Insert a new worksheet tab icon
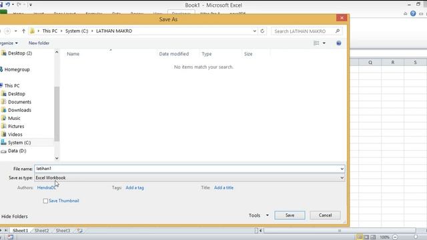 click(x=80, y=231)
